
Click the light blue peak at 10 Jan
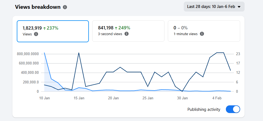[x=44, y=53]
